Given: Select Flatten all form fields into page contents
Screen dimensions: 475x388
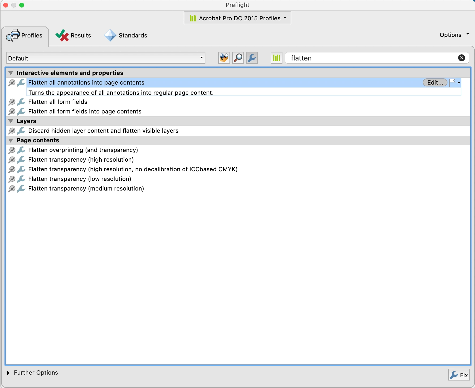Looking at the screenshot, I should click(x=85, y=111).
